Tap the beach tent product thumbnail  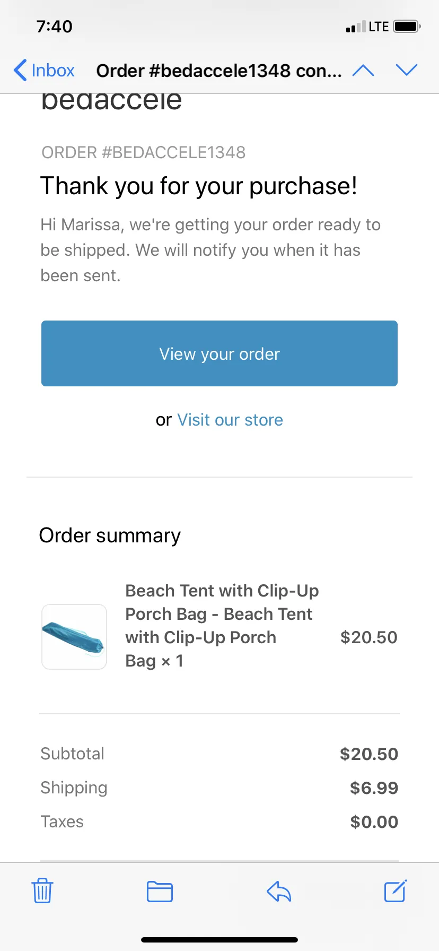click(x=74, y=637)
